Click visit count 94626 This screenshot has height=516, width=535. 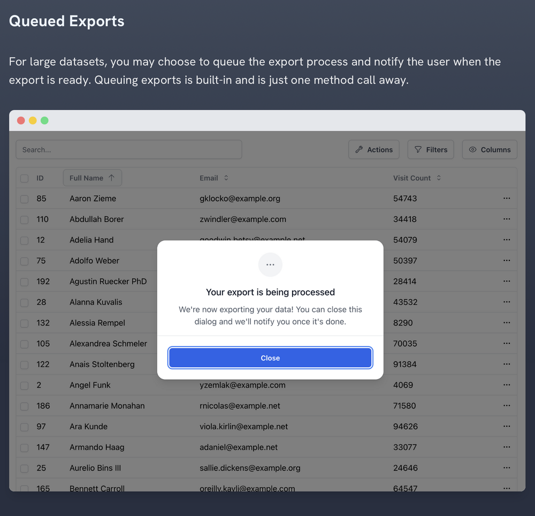406,427
